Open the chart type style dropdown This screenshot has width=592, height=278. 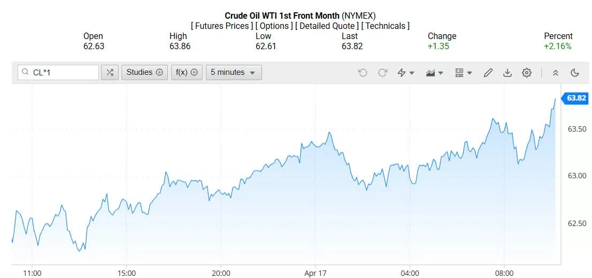434,73
